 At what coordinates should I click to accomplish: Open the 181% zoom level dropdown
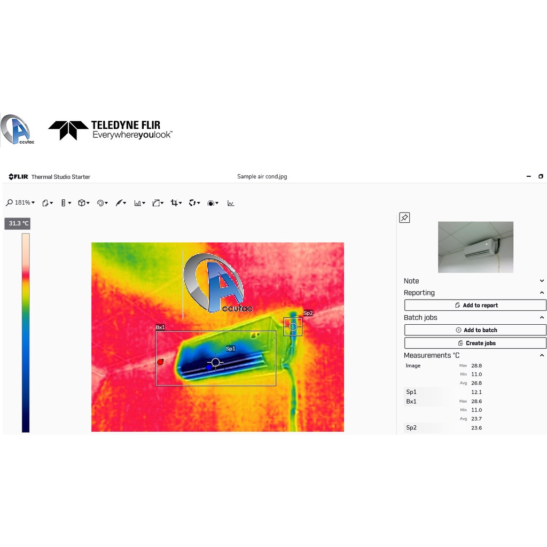click(20, 203)
